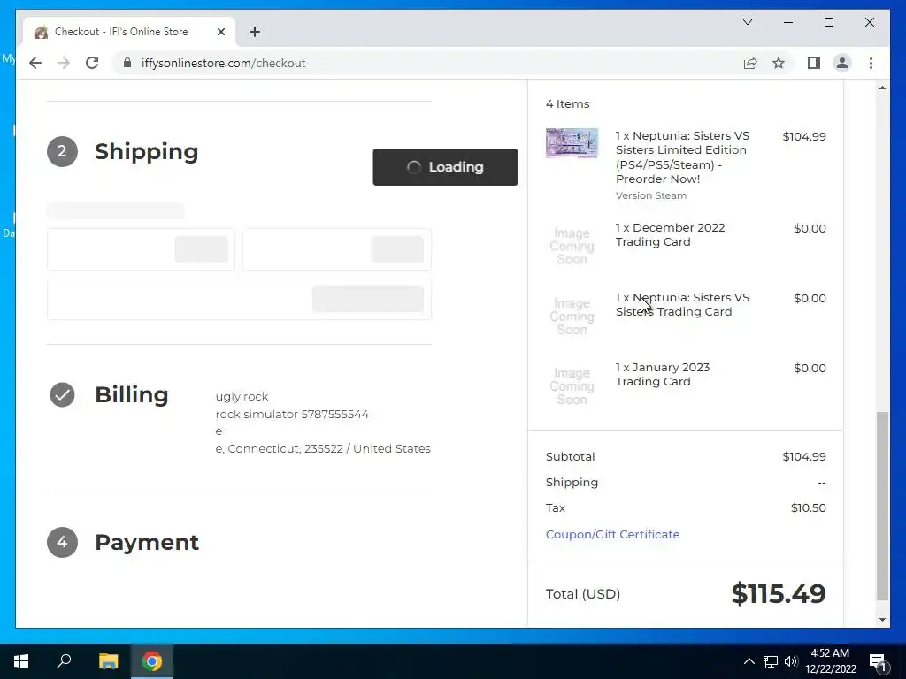The height and width of the screenshot is (679, 906).
Task: Open Windows taskbar search
Action: [64, 661]
